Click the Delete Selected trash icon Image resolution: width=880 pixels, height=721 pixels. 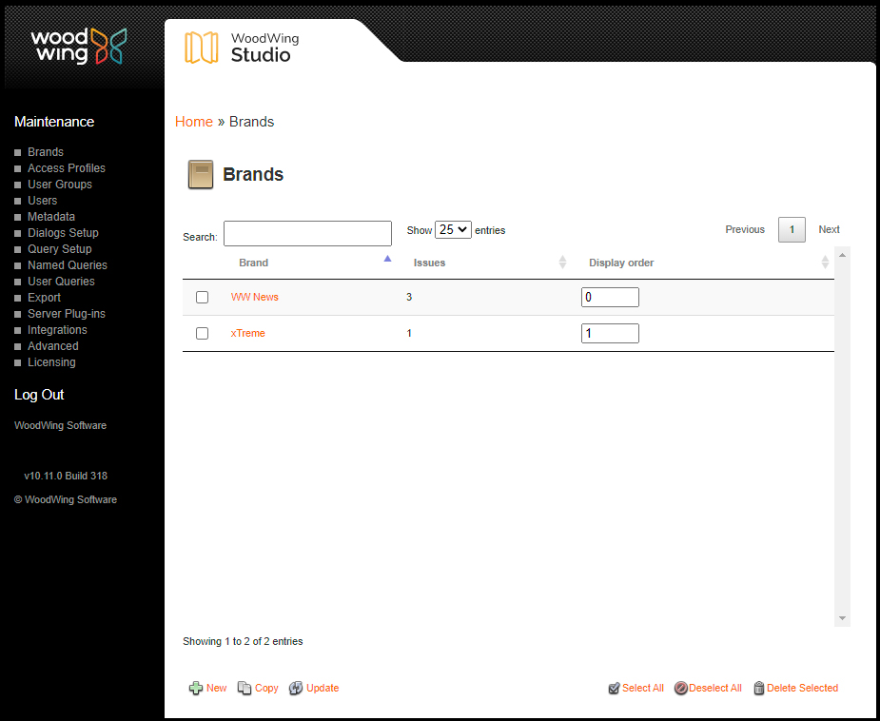[759, 688]
